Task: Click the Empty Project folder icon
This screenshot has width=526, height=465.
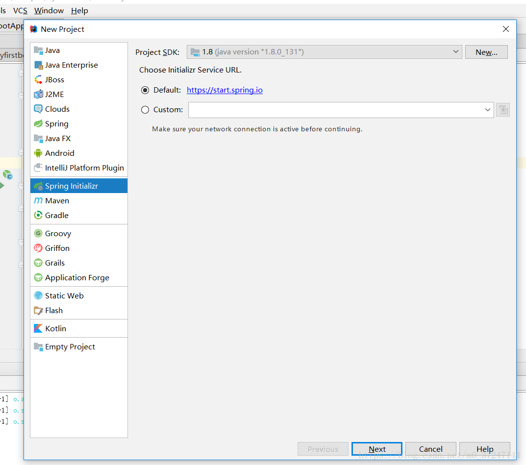Action: tap(38, 346)
